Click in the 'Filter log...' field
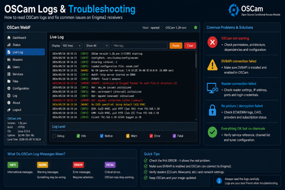 click(139, 46)
